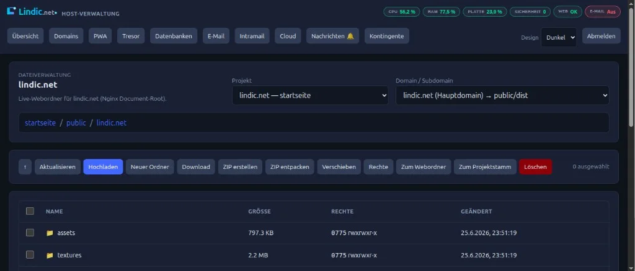The height and width of the screenshot is (271, 635).
Task: Click the Verschieben button
Action: tap(339, 167)
